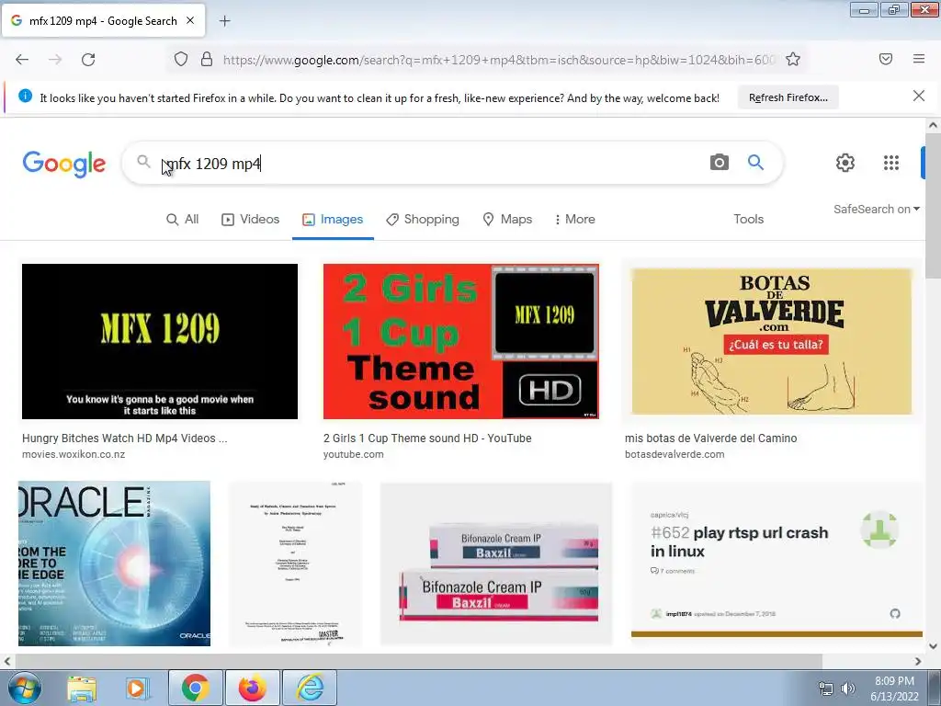
Task: Open the Google apps grid
Action: tap(891, 163)
